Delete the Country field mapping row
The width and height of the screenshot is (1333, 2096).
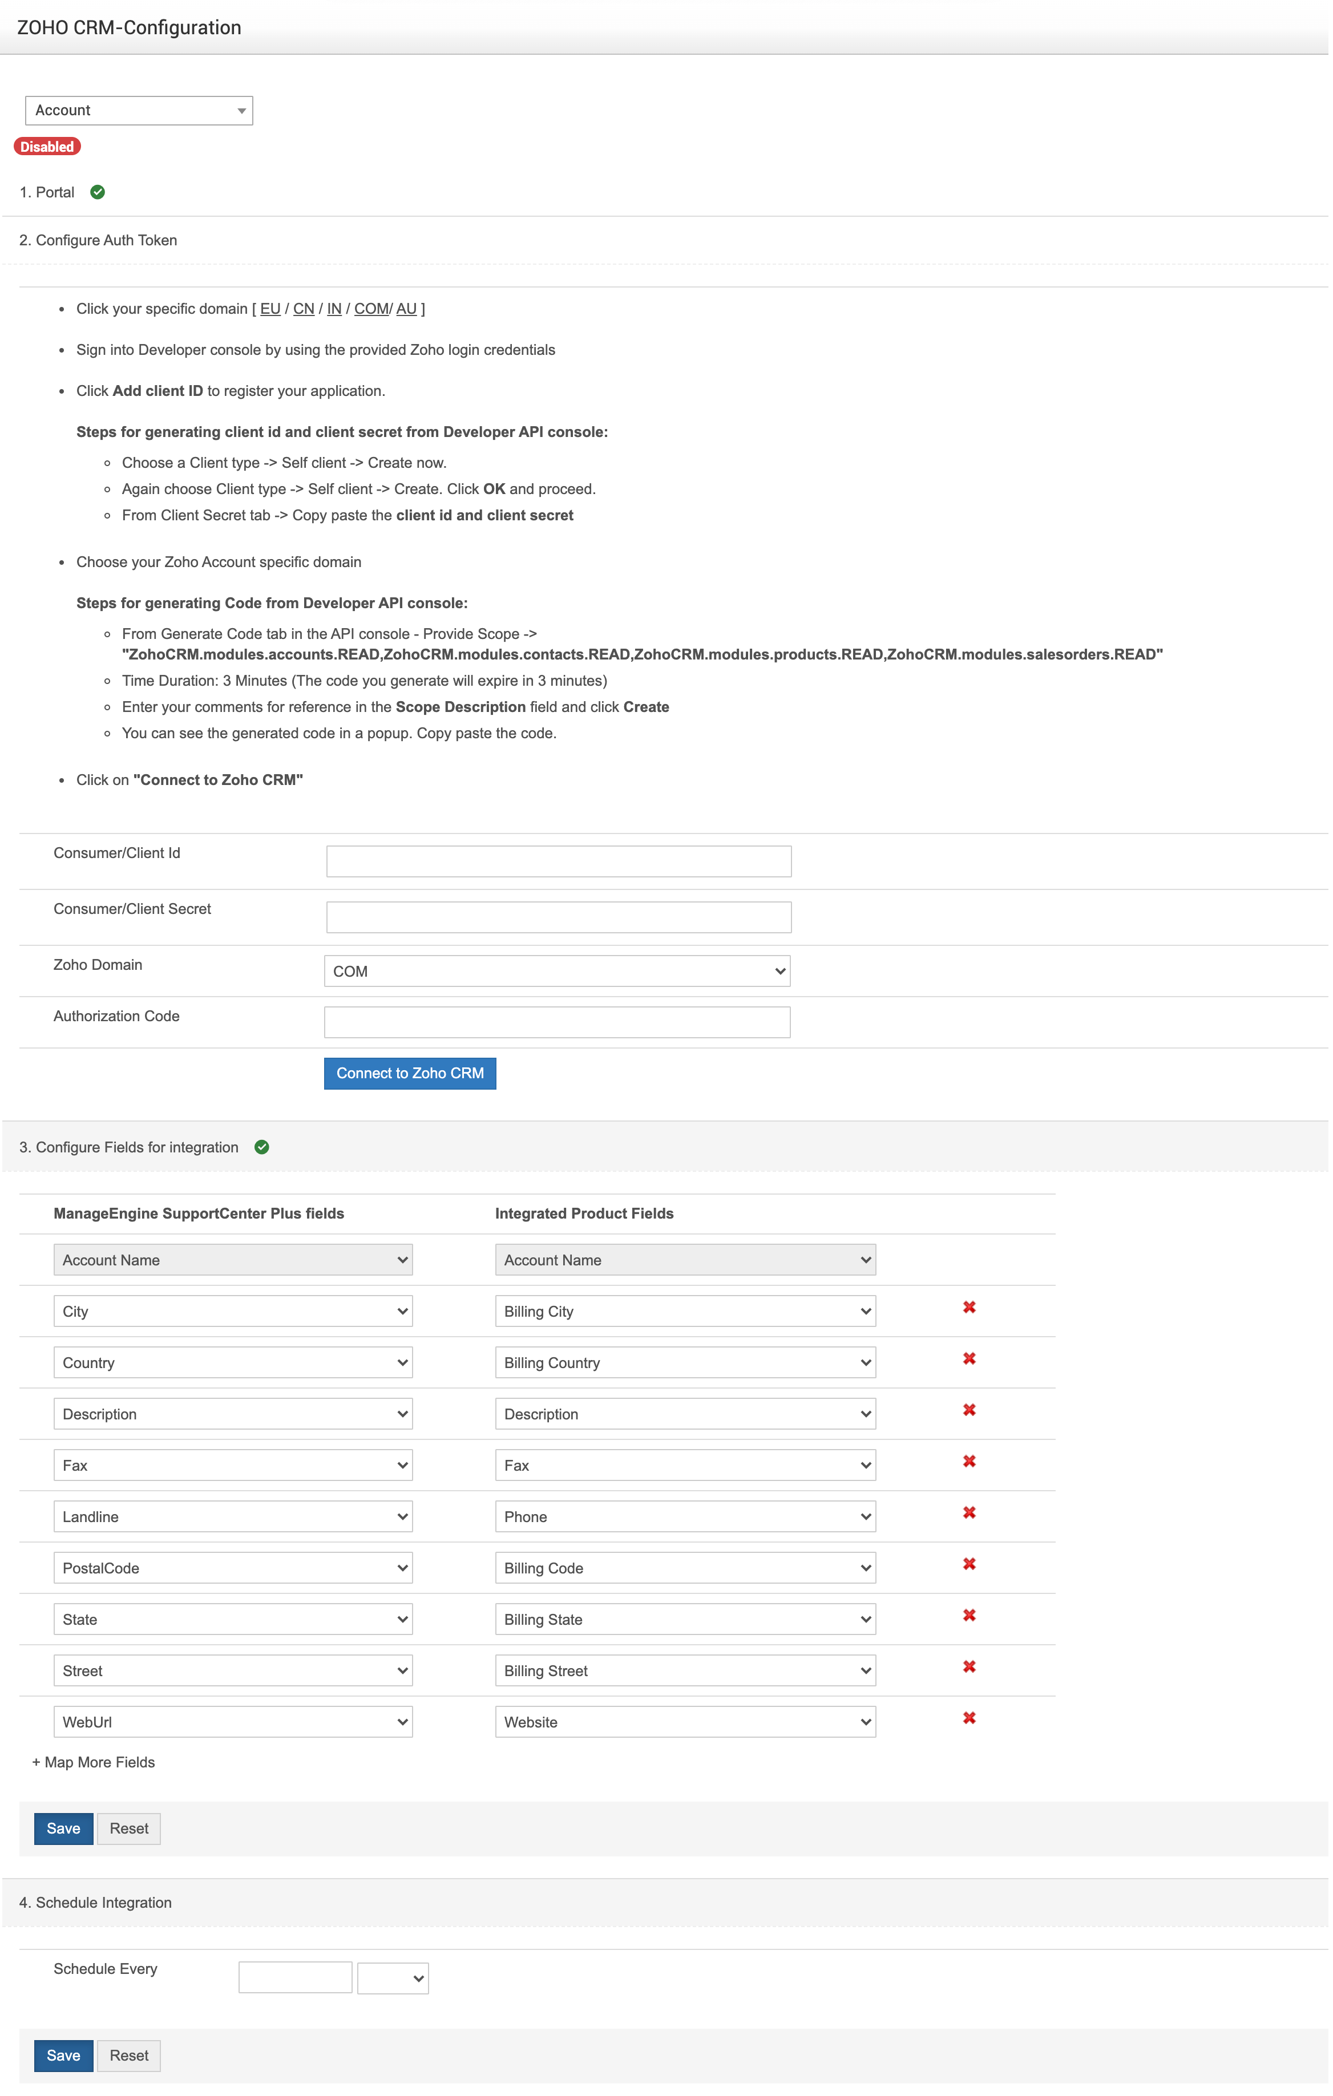point(969,1358)
